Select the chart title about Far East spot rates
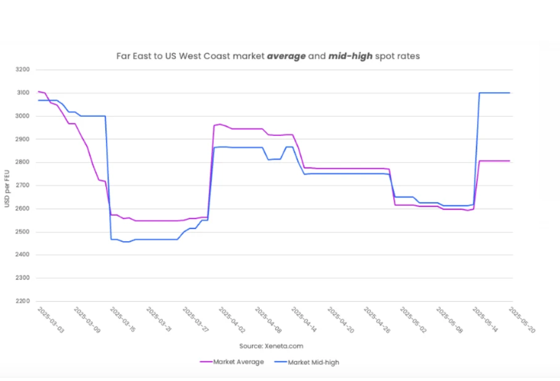 pos(269,56)
